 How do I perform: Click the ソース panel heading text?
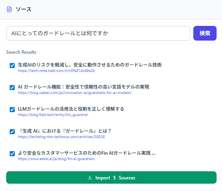click(23, 9)
